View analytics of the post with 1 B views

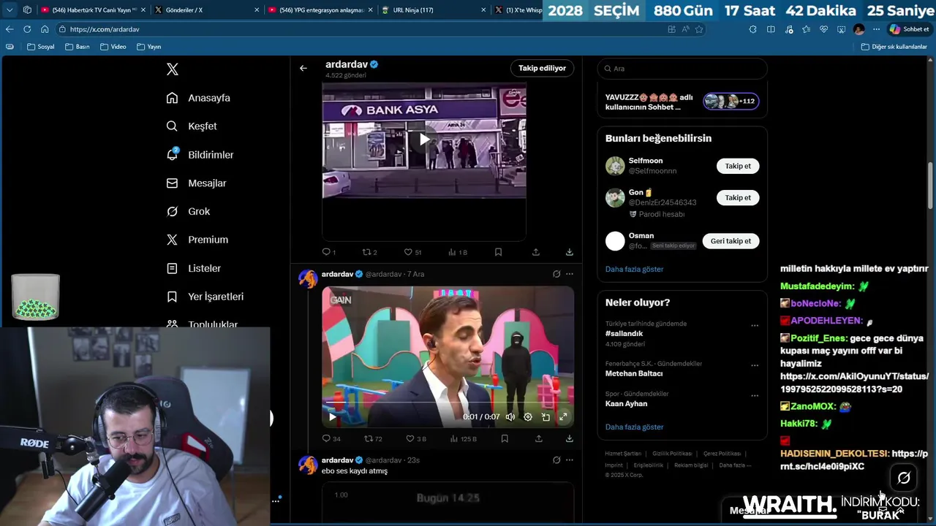point(458,252)
